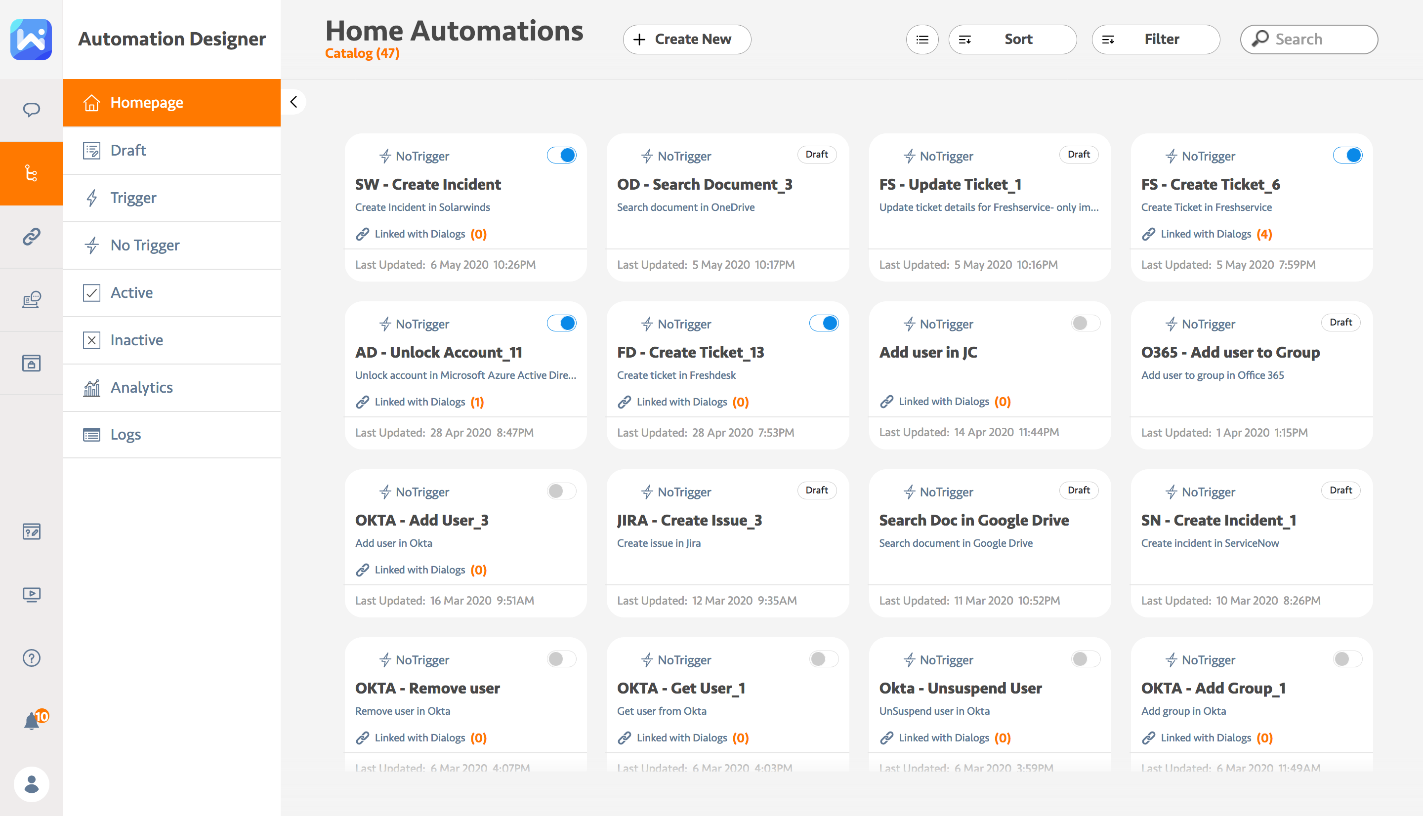The image size is (1423, 816).
Task: Click the notification bell icon
Action: click(32, 721)
